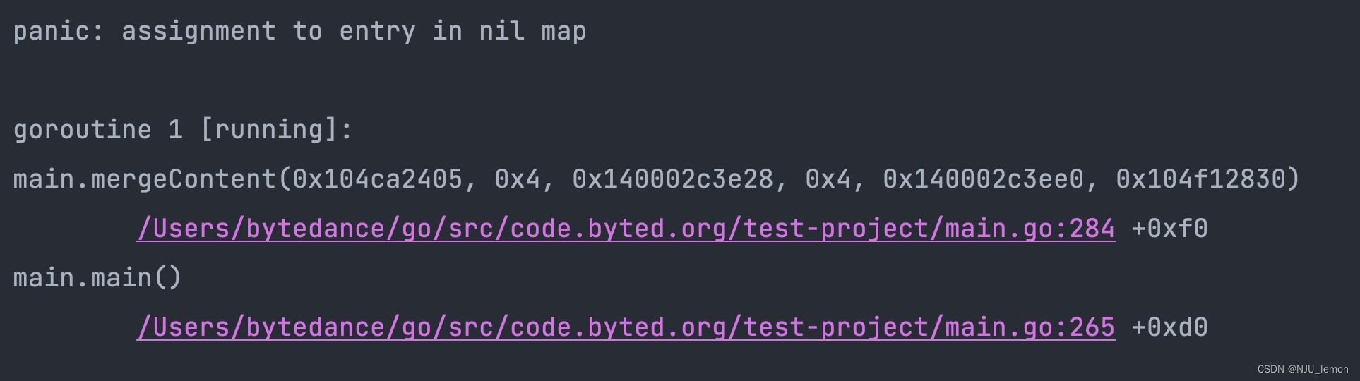1360x381 pixels.
Task: Click the second 0x4 argument of mergeContent
Action: click(828, 179)
